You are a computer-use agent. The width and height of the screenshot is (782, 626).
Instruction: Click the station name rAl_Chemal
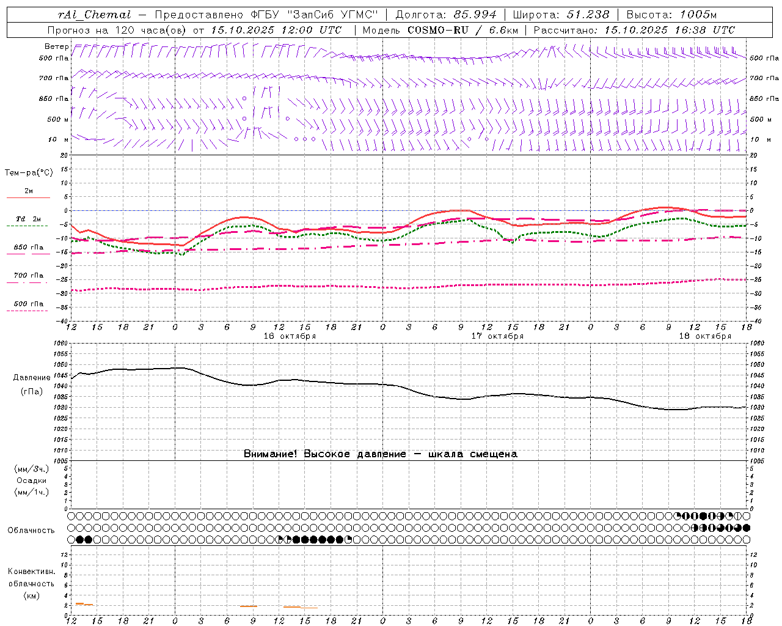point(94,15)
